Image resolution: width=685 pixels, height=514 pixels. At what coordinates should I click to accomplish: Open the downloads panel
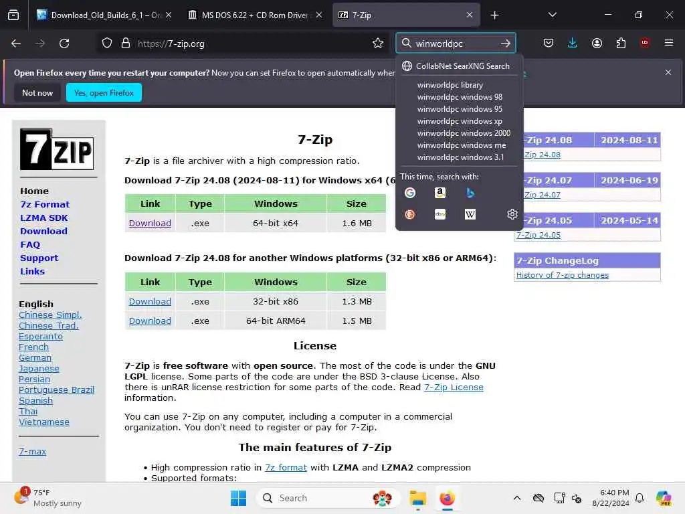(x=573, y=44)
